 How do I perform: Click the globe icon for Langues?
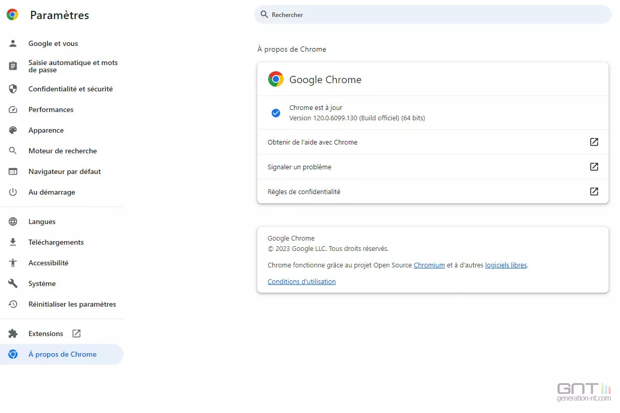(13, 221)
